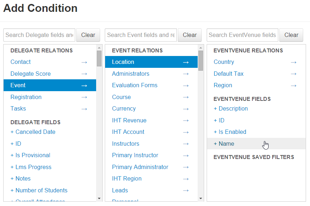The image size is (310, 206).
Task: Click the arrow on the Location row
Action: 186,62
